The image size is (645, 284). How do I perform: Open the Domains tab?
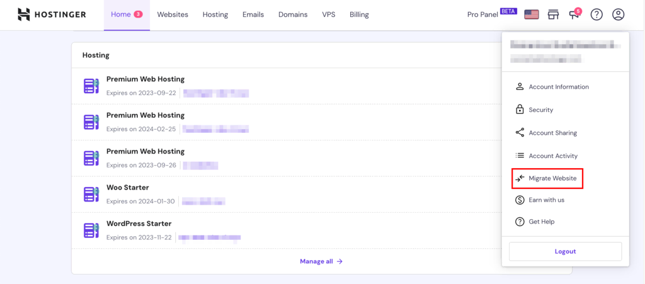(293, 14)
